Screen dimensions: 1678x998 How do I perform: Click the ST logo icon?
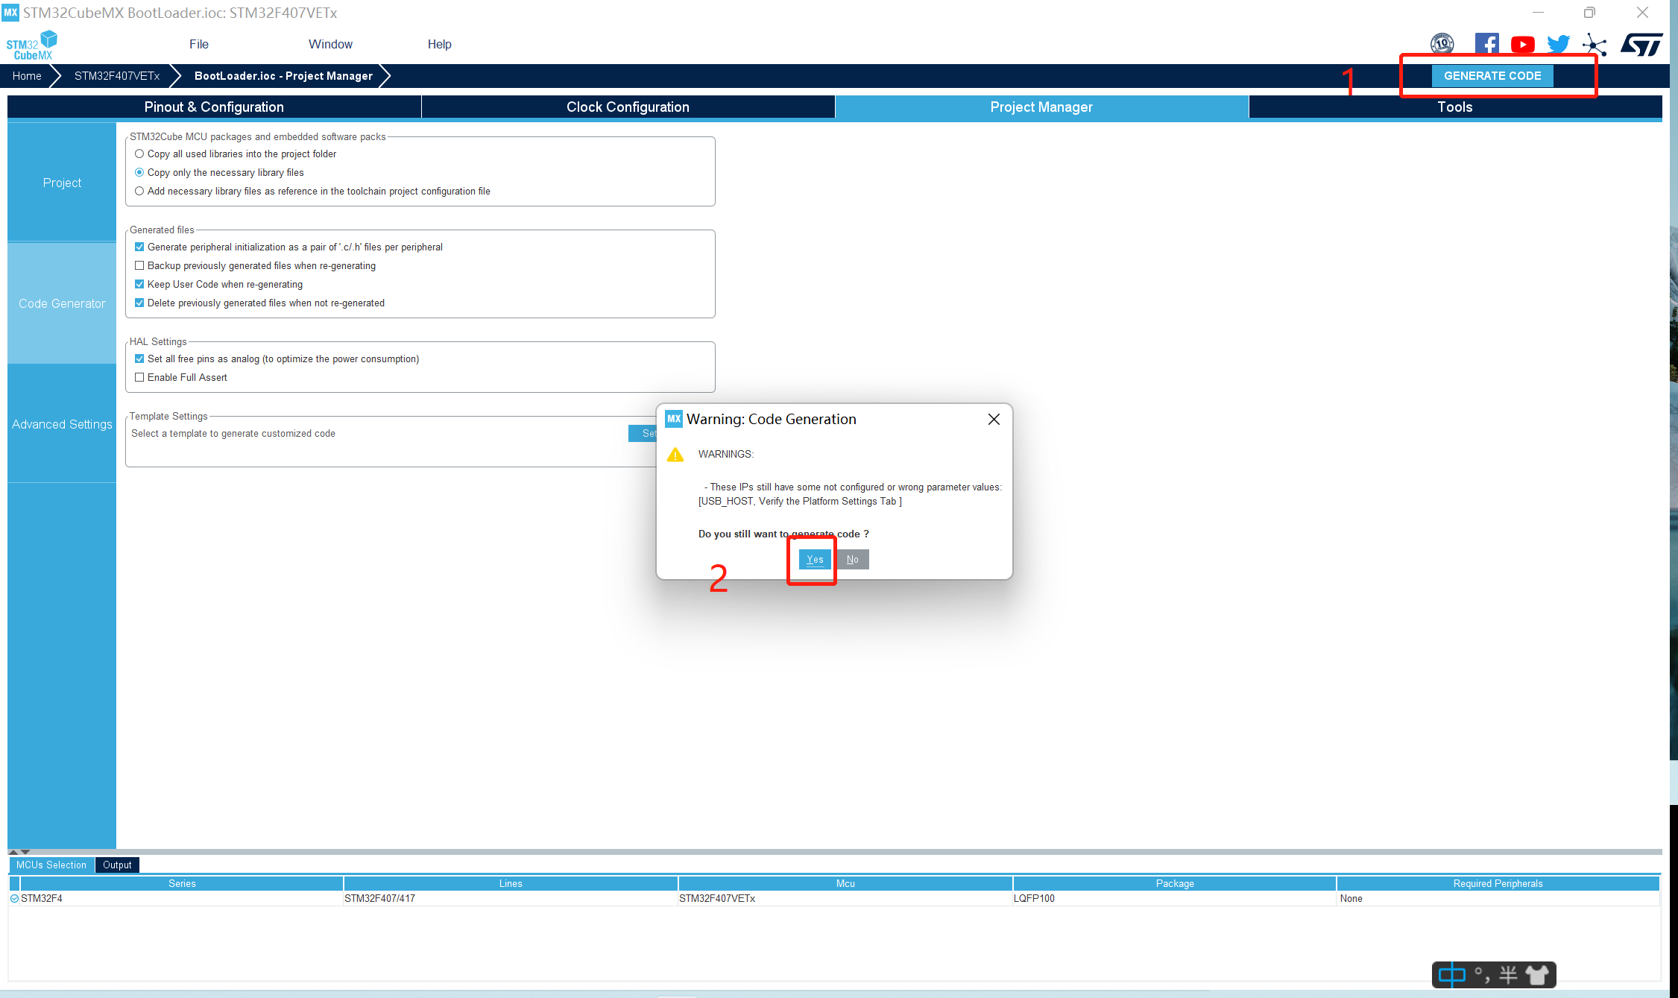click(x=1641, y=45)
